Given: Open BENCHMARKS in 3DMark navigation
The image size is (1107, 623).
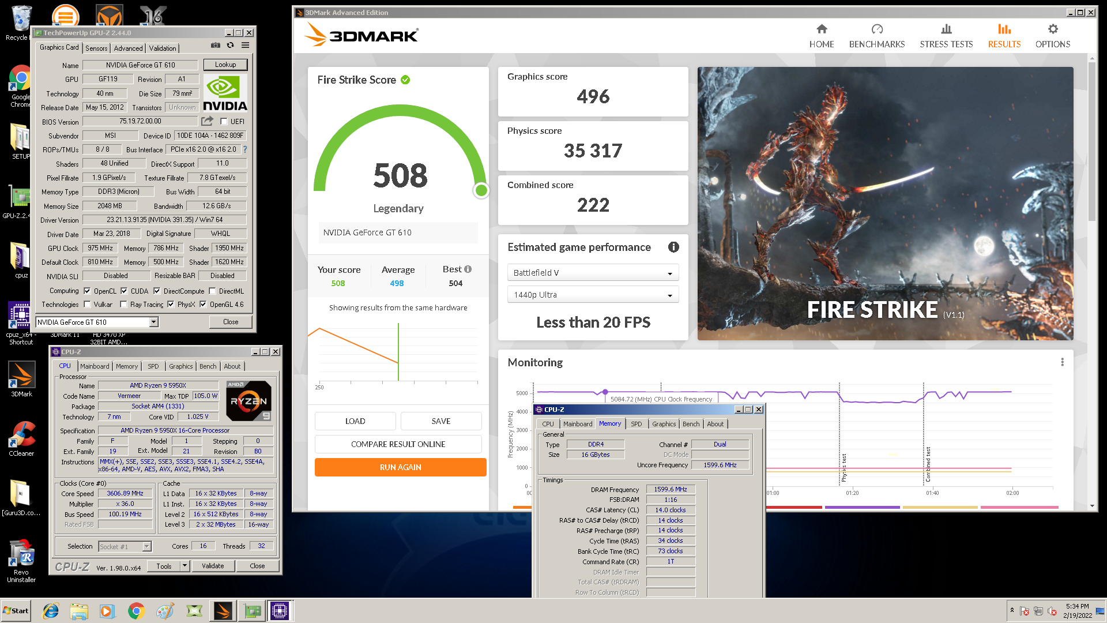Looking at the screenshot, I should coord(877,36).
